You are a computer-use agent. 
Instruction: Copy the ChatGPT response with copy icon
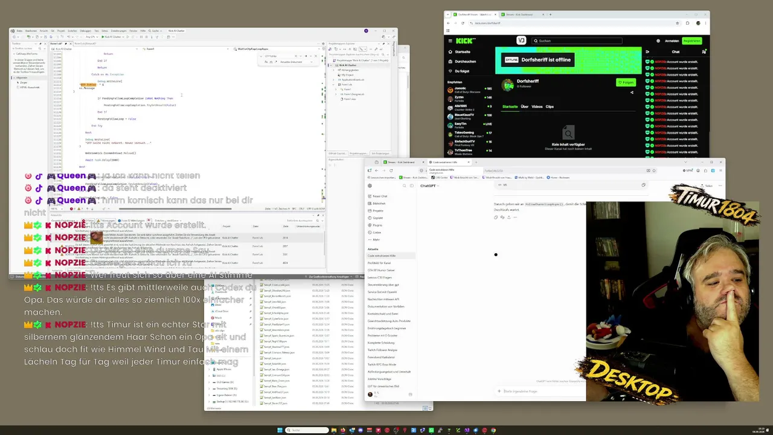(496, 217)
